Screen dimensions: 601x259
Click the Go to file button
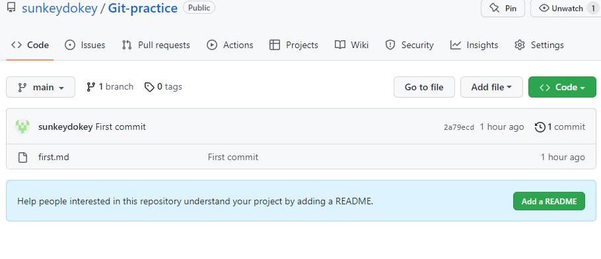[x=424, y=87]
